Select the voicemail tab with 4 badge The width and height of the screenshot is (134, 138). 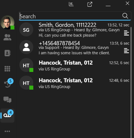7,116
